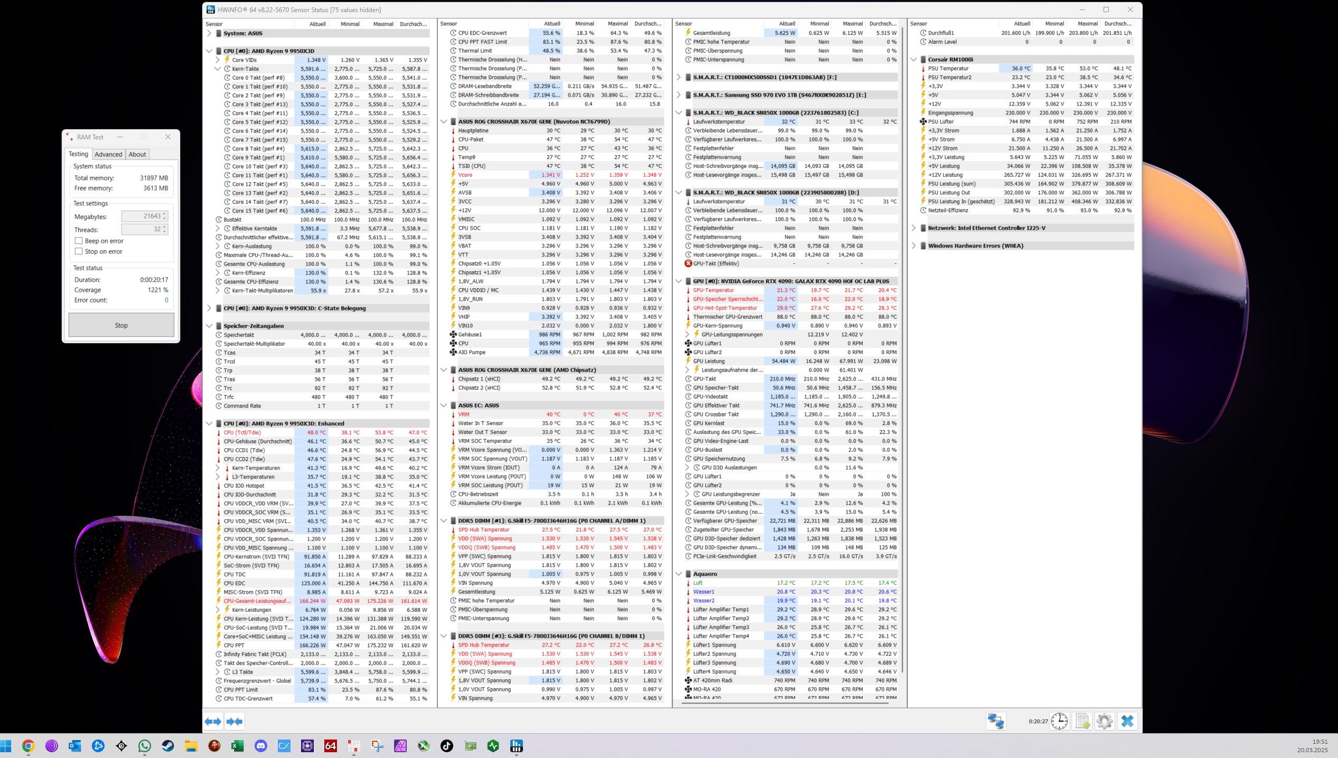Image resolution: width=1338 pixels, height=758 pixels.
Task: Expand the Core VIDs tree entry
Action: coord(217,60)
